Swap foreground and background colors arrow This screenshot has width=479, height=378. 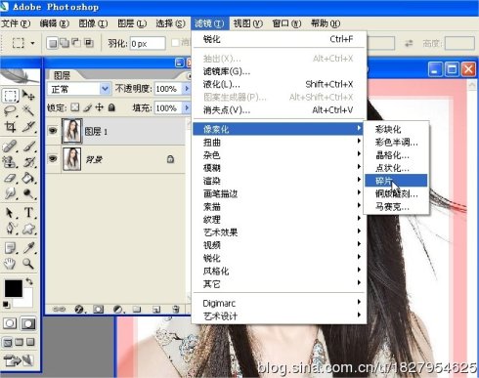29,281
